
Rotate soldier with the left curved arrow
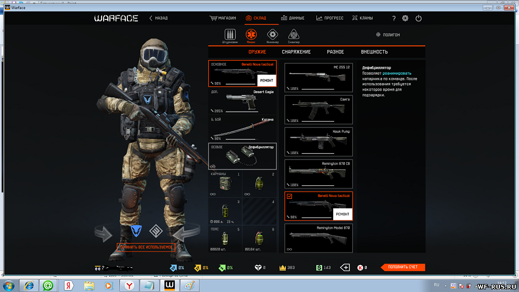point(104,233)
